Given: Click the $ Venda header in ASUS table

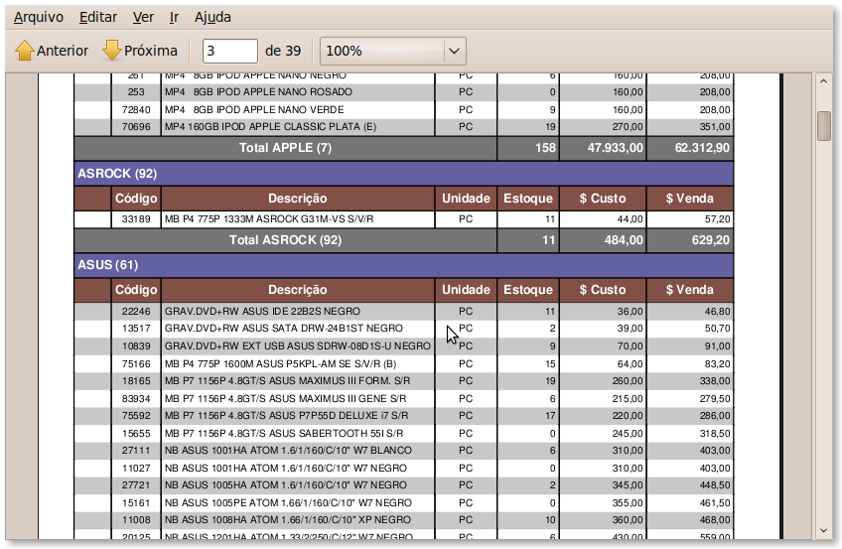Looking at the screenshot, I should [x=689, y=290].
